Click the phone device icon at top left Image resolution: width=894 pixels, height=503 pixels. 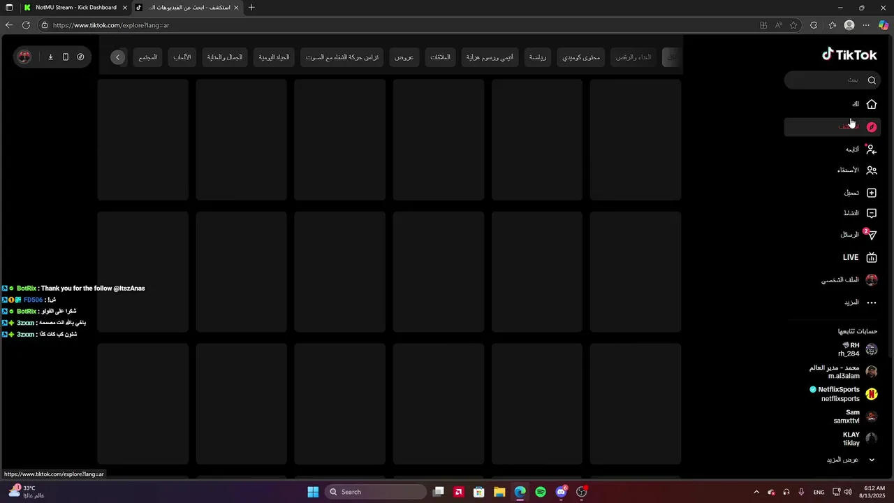(x=66, y=57)
